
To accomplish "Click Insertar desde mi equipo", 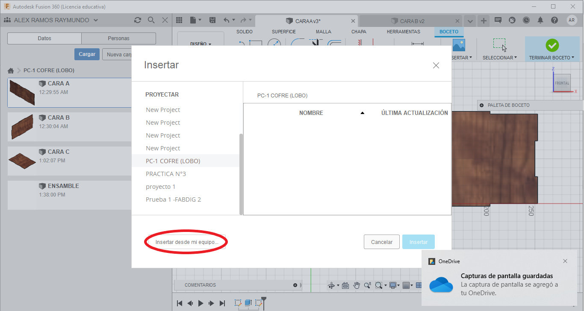I will tap(187, 242).
